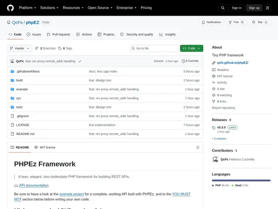Screen dimensions: 278x209
Task: Switch to Security and quality tab
Action: pos(136,34)
